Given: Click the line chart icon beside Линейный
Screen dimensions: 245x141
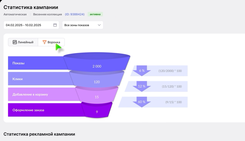Looking at the screenshot, I should point(15,42).
